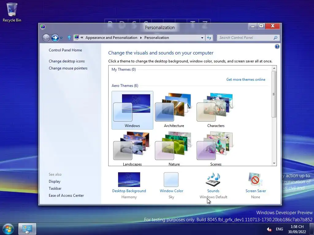Click Get more themes online

tap(246, 80)
